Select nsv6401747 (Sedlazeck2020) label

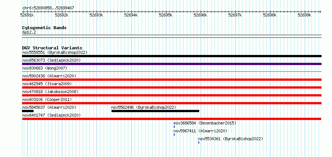[x=51, y=115]
